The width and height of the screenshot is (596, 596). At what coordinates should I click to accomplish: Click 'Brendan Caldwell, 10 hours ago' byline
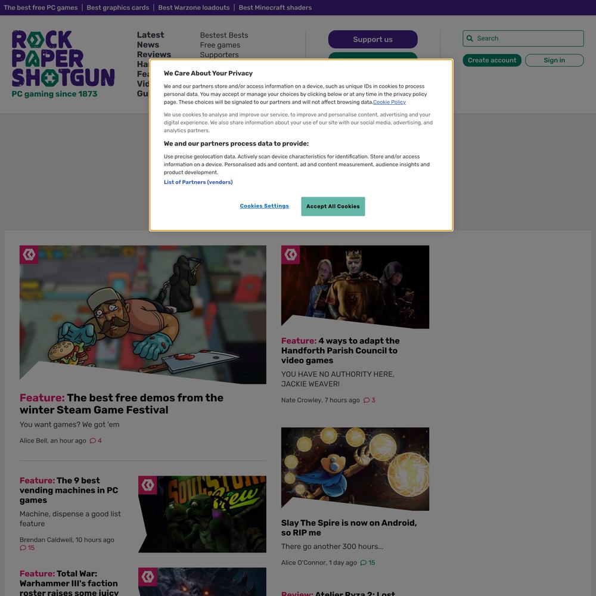tap(67, 540)
